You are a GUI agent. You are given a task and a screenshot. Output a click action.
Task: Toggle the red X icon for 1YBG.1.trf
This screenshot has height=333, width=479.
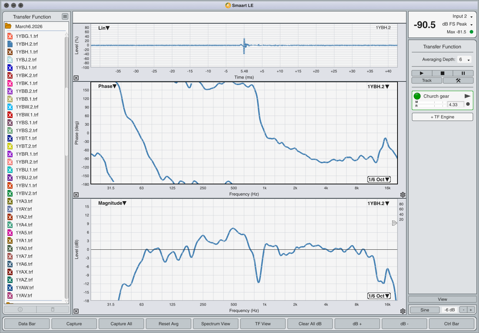pyautogui.click(x=10, y=36)
